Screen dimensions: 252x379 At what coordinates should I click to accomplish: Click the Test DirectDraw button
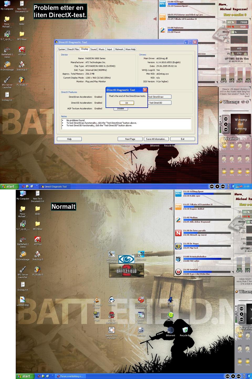160,97
